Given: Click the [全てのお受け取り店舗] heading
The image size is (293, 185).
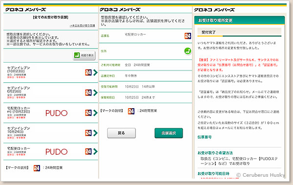Looking at the screenshot, I should (x=50, y=17).
